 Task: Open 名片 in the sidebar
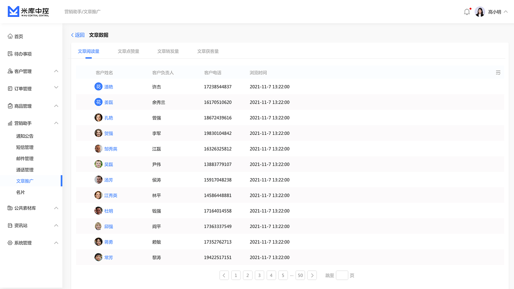point(20,192)
